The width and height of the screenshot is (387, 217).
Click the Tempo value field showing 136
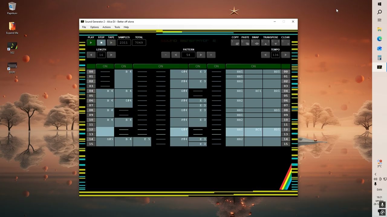[x=275, y=55]
